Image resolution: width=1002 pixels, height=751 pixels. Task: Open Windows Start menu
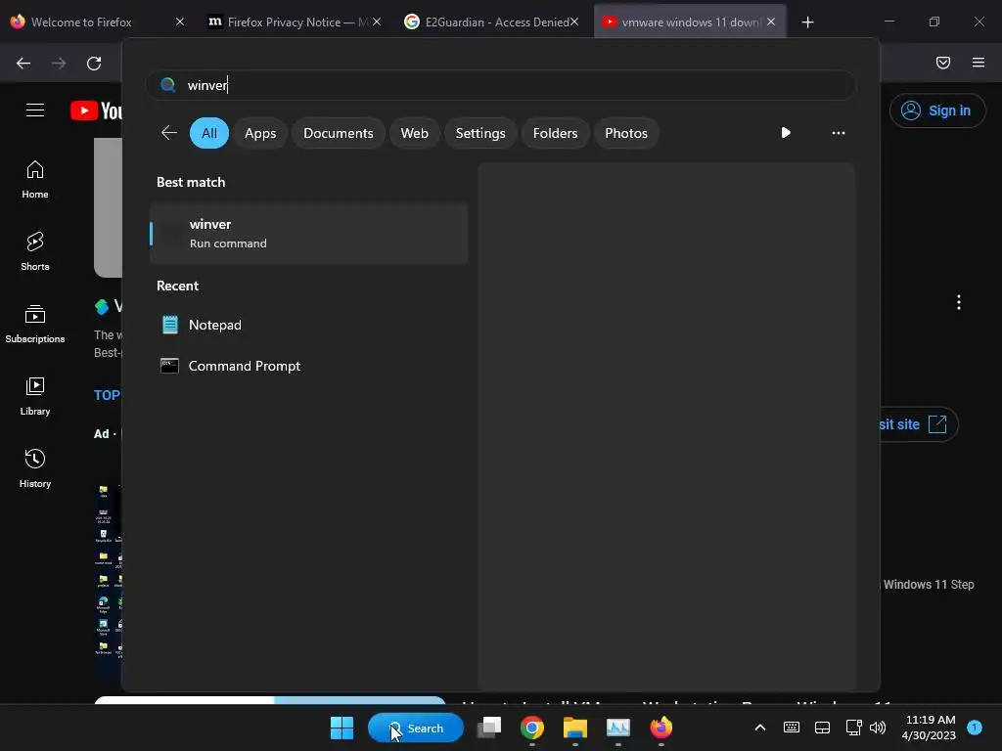pos(342,728)
